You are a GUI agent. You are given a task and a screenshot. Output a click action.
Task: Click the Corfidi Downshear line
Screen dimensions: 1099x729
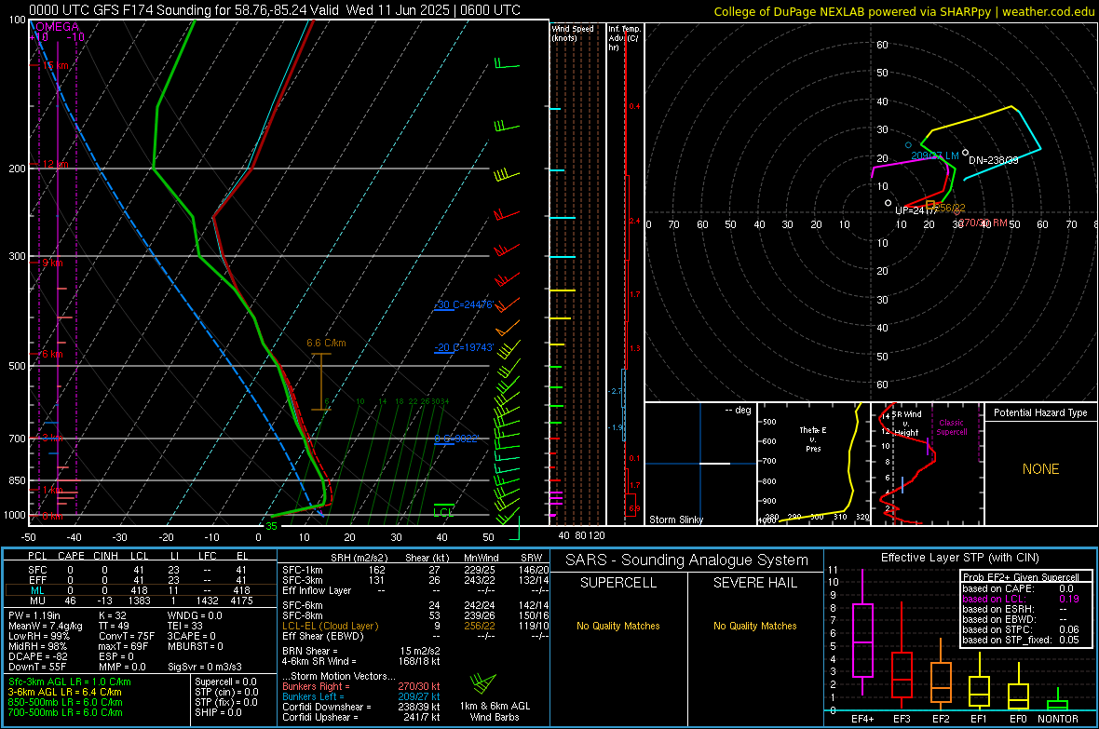(x=361, y=707)
